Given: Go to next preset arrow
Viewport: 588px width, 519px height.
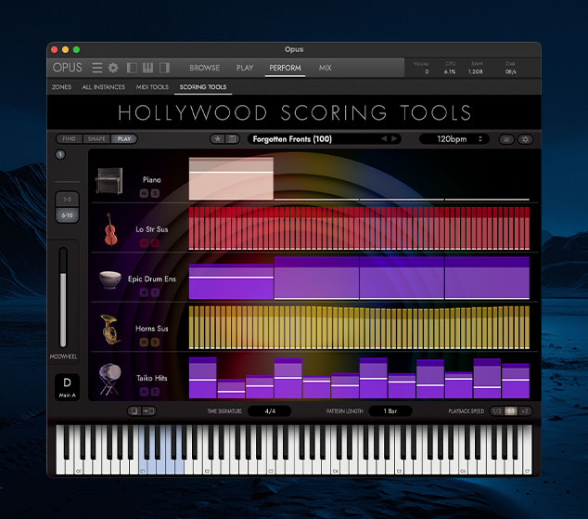Looking at the screenshot, I should pos(394,139).
